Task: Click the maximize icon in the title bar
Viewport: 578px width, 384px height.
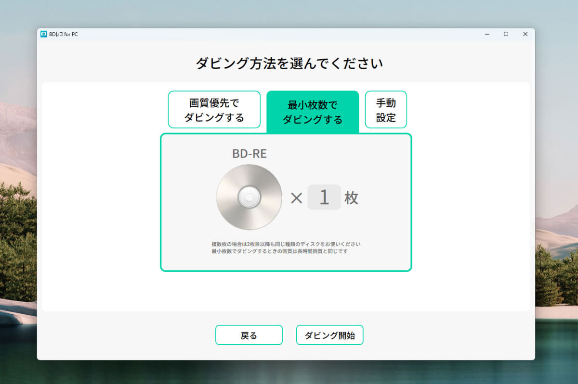Action: click(x=506, y=34)
